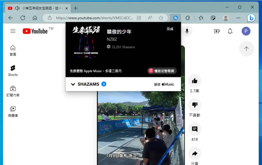This screenshot has height=165, width=262.
Task: Collapse the SHAZAMS list chevron
Action: point(73,84)
